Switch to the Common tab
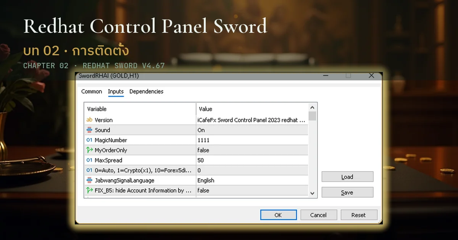Image resolution: width=458 pixels, height=240 pixels. (92, 91)
